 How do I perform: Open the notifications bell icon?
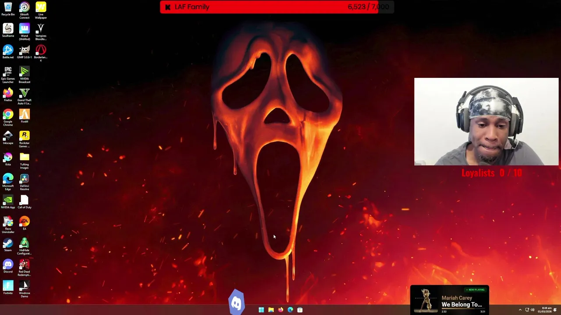(555, 310)
